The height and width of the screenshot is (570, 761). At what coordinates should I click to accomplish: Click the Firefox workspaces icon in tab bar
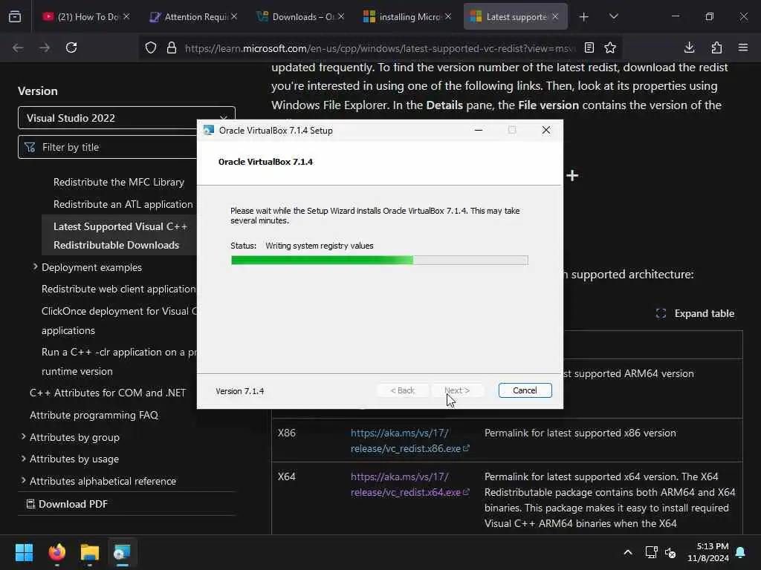pos(15,17)
